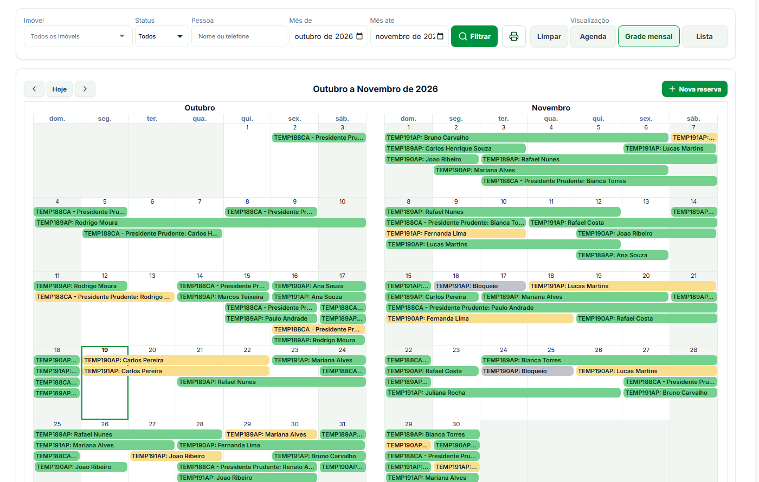Open the 'TEMP190AP: Bloqueio' gray block
The width and height of the screenshot is (759, 482).
pos(527,371)
